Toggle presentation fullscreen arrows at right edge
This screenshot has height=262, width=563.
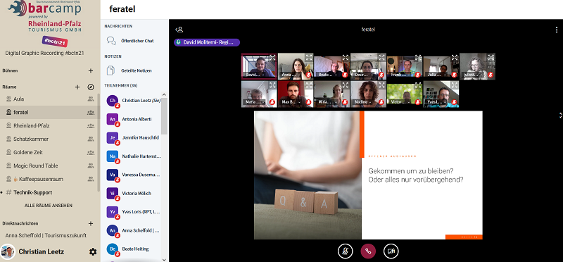tap(560, 116)
